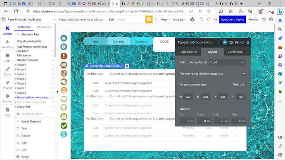Open the Cell's container layout dropdown

pos(227,62)
